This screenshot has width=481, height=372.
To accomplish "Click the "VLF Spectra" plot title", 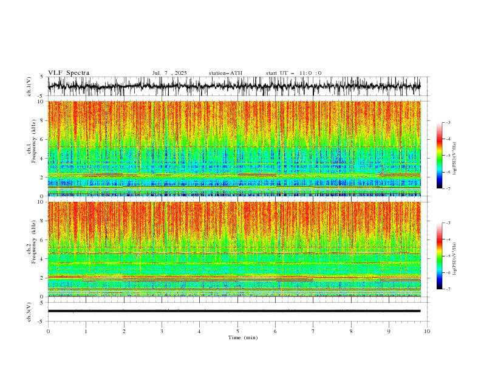I will pos(69,73).
